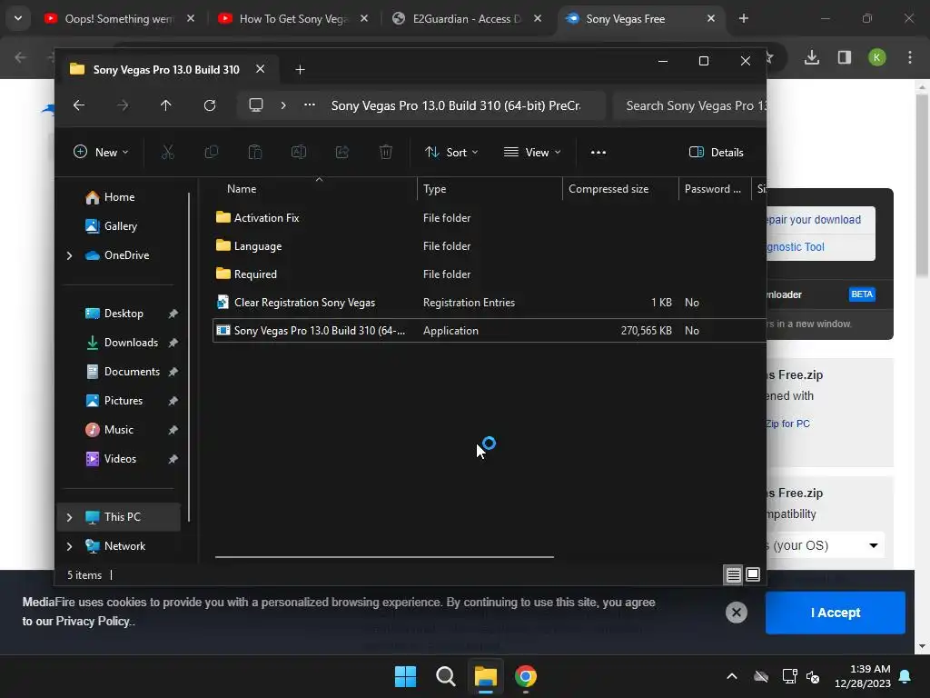The height and width of the screenshot is (698, 930).
Task: Refresh the Explorer folder view
Action: pyautogui.click(x=210, y=105)
